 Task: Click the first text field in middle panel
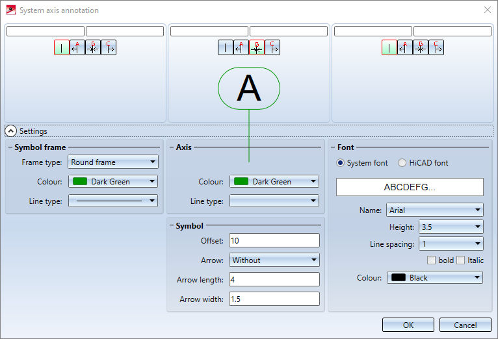click(209, 31)
